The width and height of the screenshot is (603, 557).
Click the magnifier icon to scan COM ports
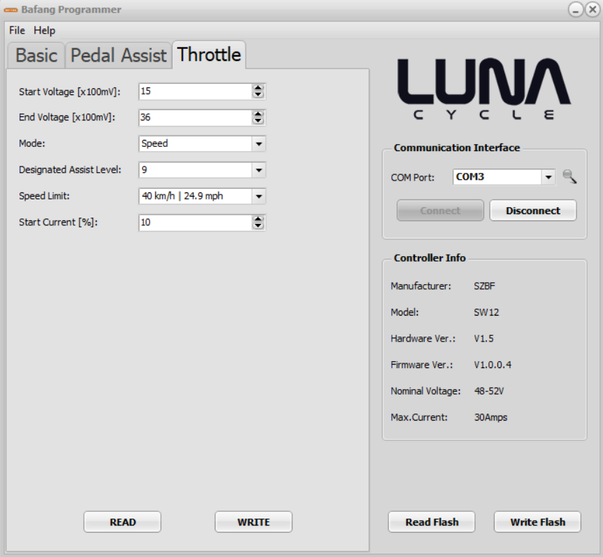569,177
